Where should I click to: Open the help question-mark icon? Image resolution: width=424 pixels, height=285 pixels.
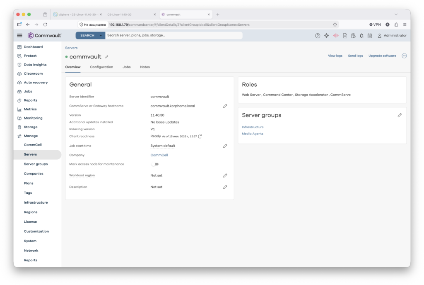318,36
